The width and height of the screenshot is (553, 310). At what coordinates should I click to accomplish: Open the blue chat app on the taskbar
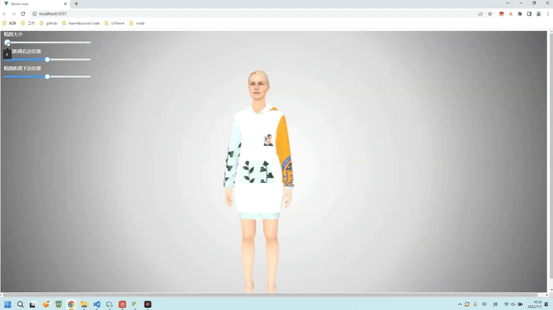coord(110,304)
